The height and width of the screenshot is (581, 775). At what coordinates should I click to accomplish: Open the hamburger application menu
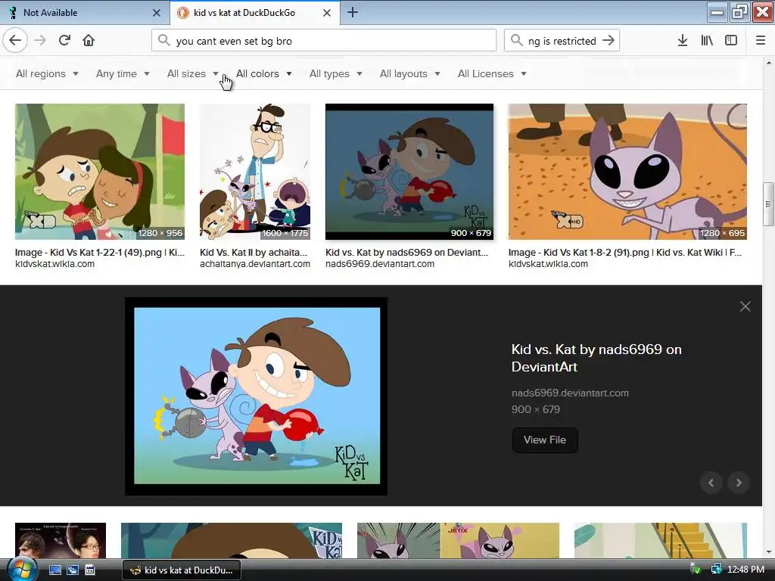point(761,41)
